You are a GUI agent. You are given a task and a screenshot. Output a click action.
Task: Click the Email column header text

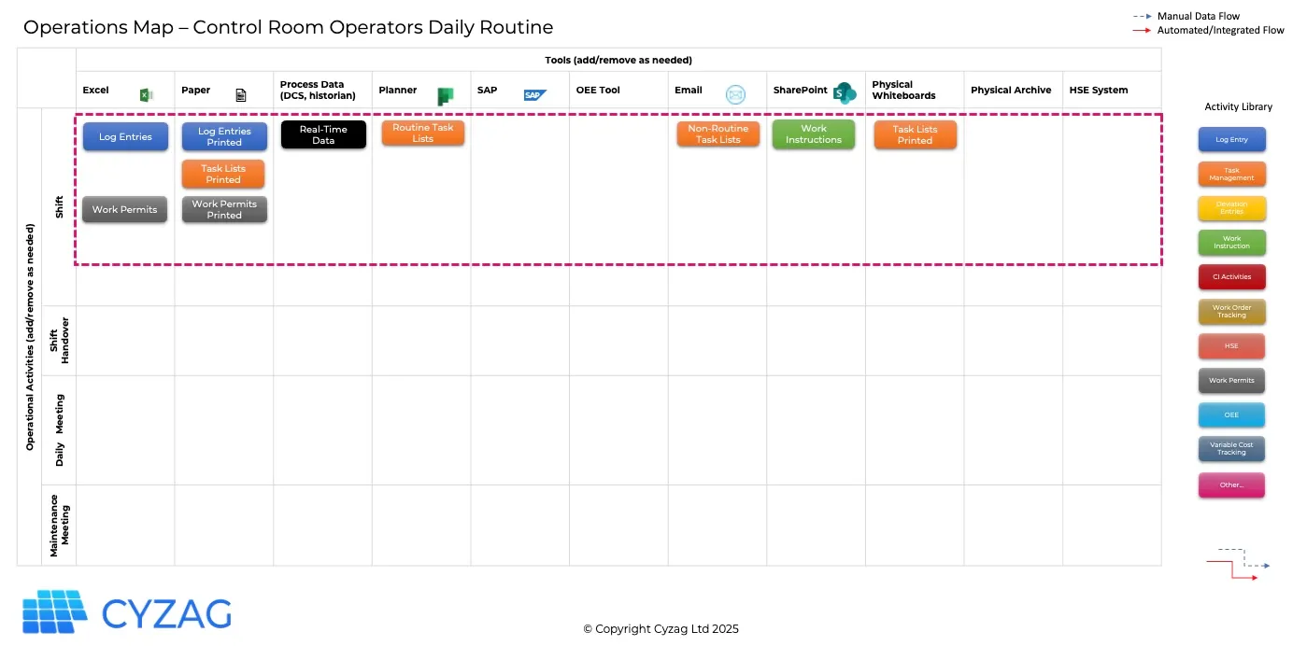click(689, 91)
